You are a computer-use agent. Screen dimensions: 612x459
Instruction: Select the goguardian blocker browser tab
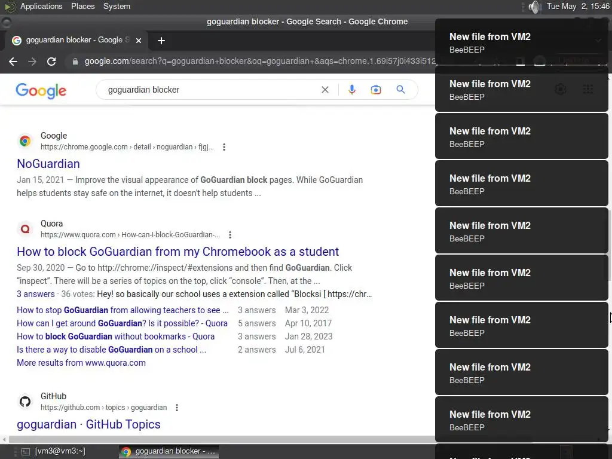pyautogui.click(x=76, y=40)
